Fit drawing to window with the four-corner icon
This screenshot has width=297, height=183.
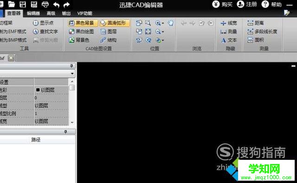click(148, 32)
